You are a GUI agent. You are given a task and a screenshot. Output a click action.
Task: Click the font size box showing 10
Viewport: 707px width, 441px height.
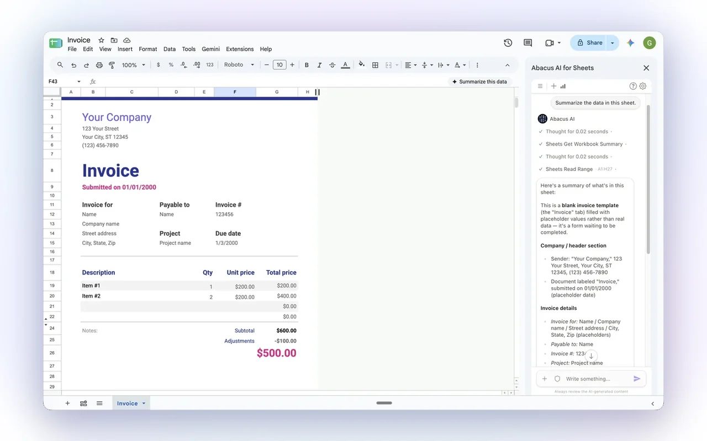[279, 65]
